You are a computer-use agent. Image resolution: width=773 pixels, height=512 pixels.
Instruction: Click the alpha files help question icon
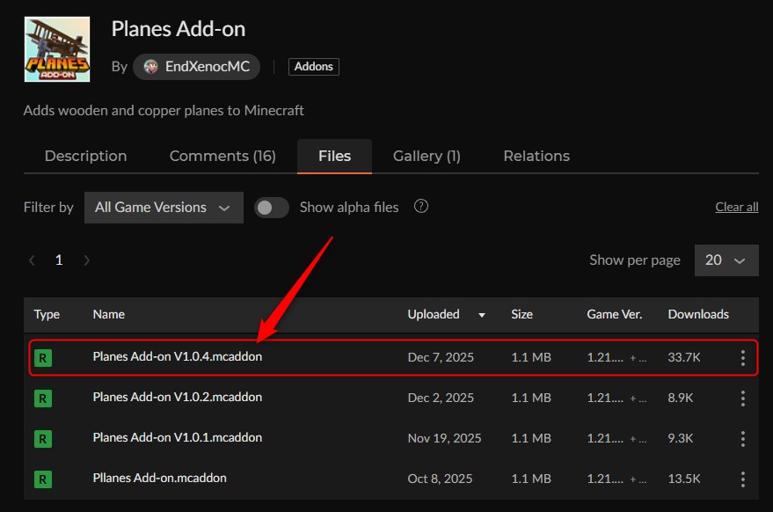[421, 207]
